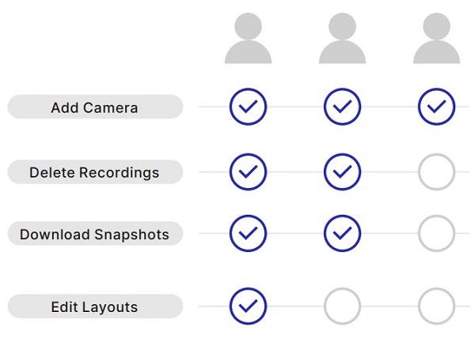The image size is (475, 338).
Task: Toggle Download Snapshots for the first user
Action: point(248,234)
